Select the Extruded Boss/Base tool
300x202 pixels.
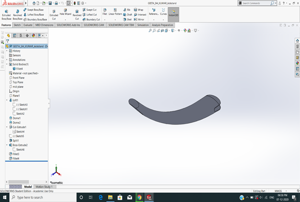[6, 15]
